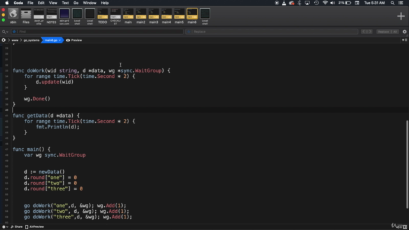Open the xbin site tab
409x230 pixels.
13,17
